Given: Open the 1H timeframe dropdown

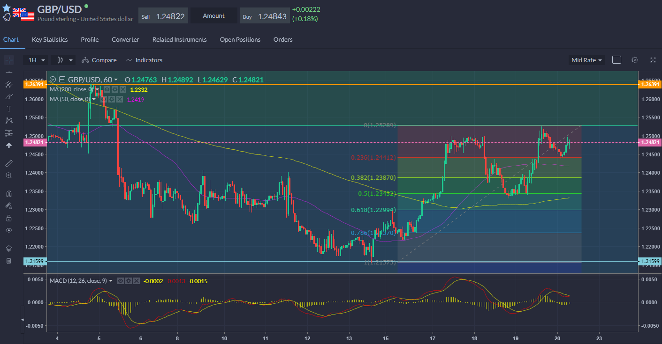Looking at the screenshot, I should point(37,60).
